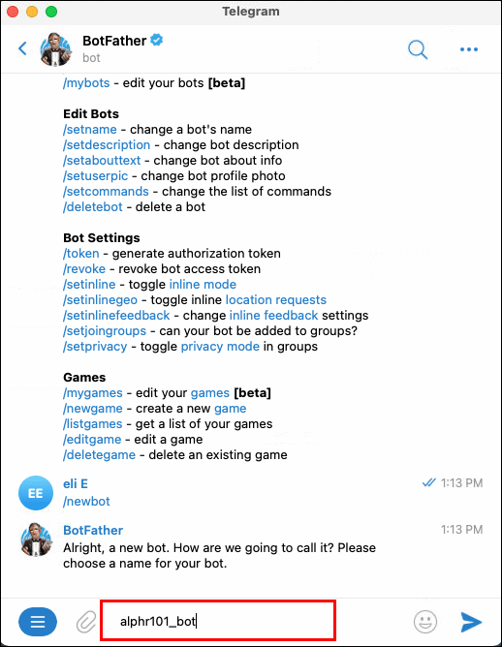
Task: Open the blue bot commands menu button
Action: [38, 622]
